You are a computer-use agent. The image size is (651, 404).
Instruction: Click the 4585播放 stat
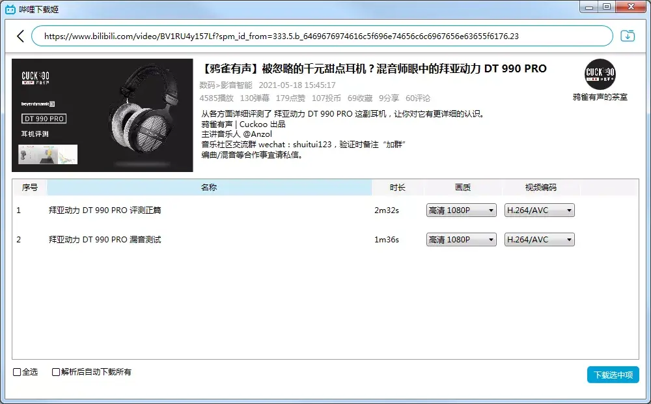(216, 98)
